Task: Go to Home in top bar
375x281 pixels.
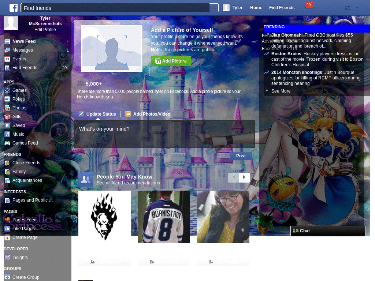Action: coord(256,8)
